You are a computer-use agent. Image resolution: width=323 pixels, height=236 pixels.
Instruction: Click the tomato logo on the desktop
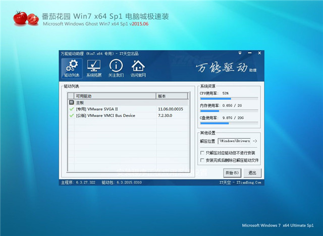click(26, 18)
